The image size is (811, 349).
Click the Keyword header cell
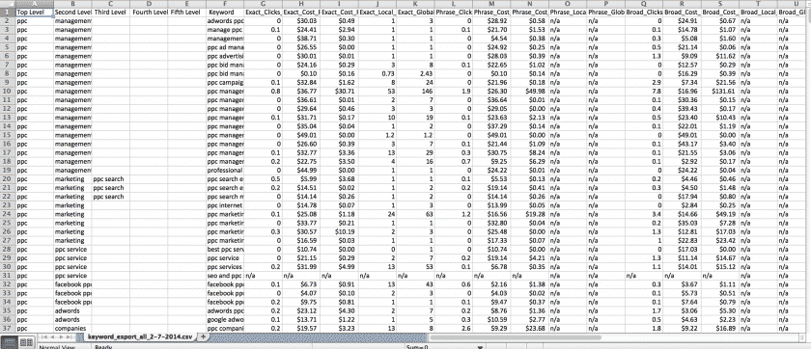click(x=224, y=12)
